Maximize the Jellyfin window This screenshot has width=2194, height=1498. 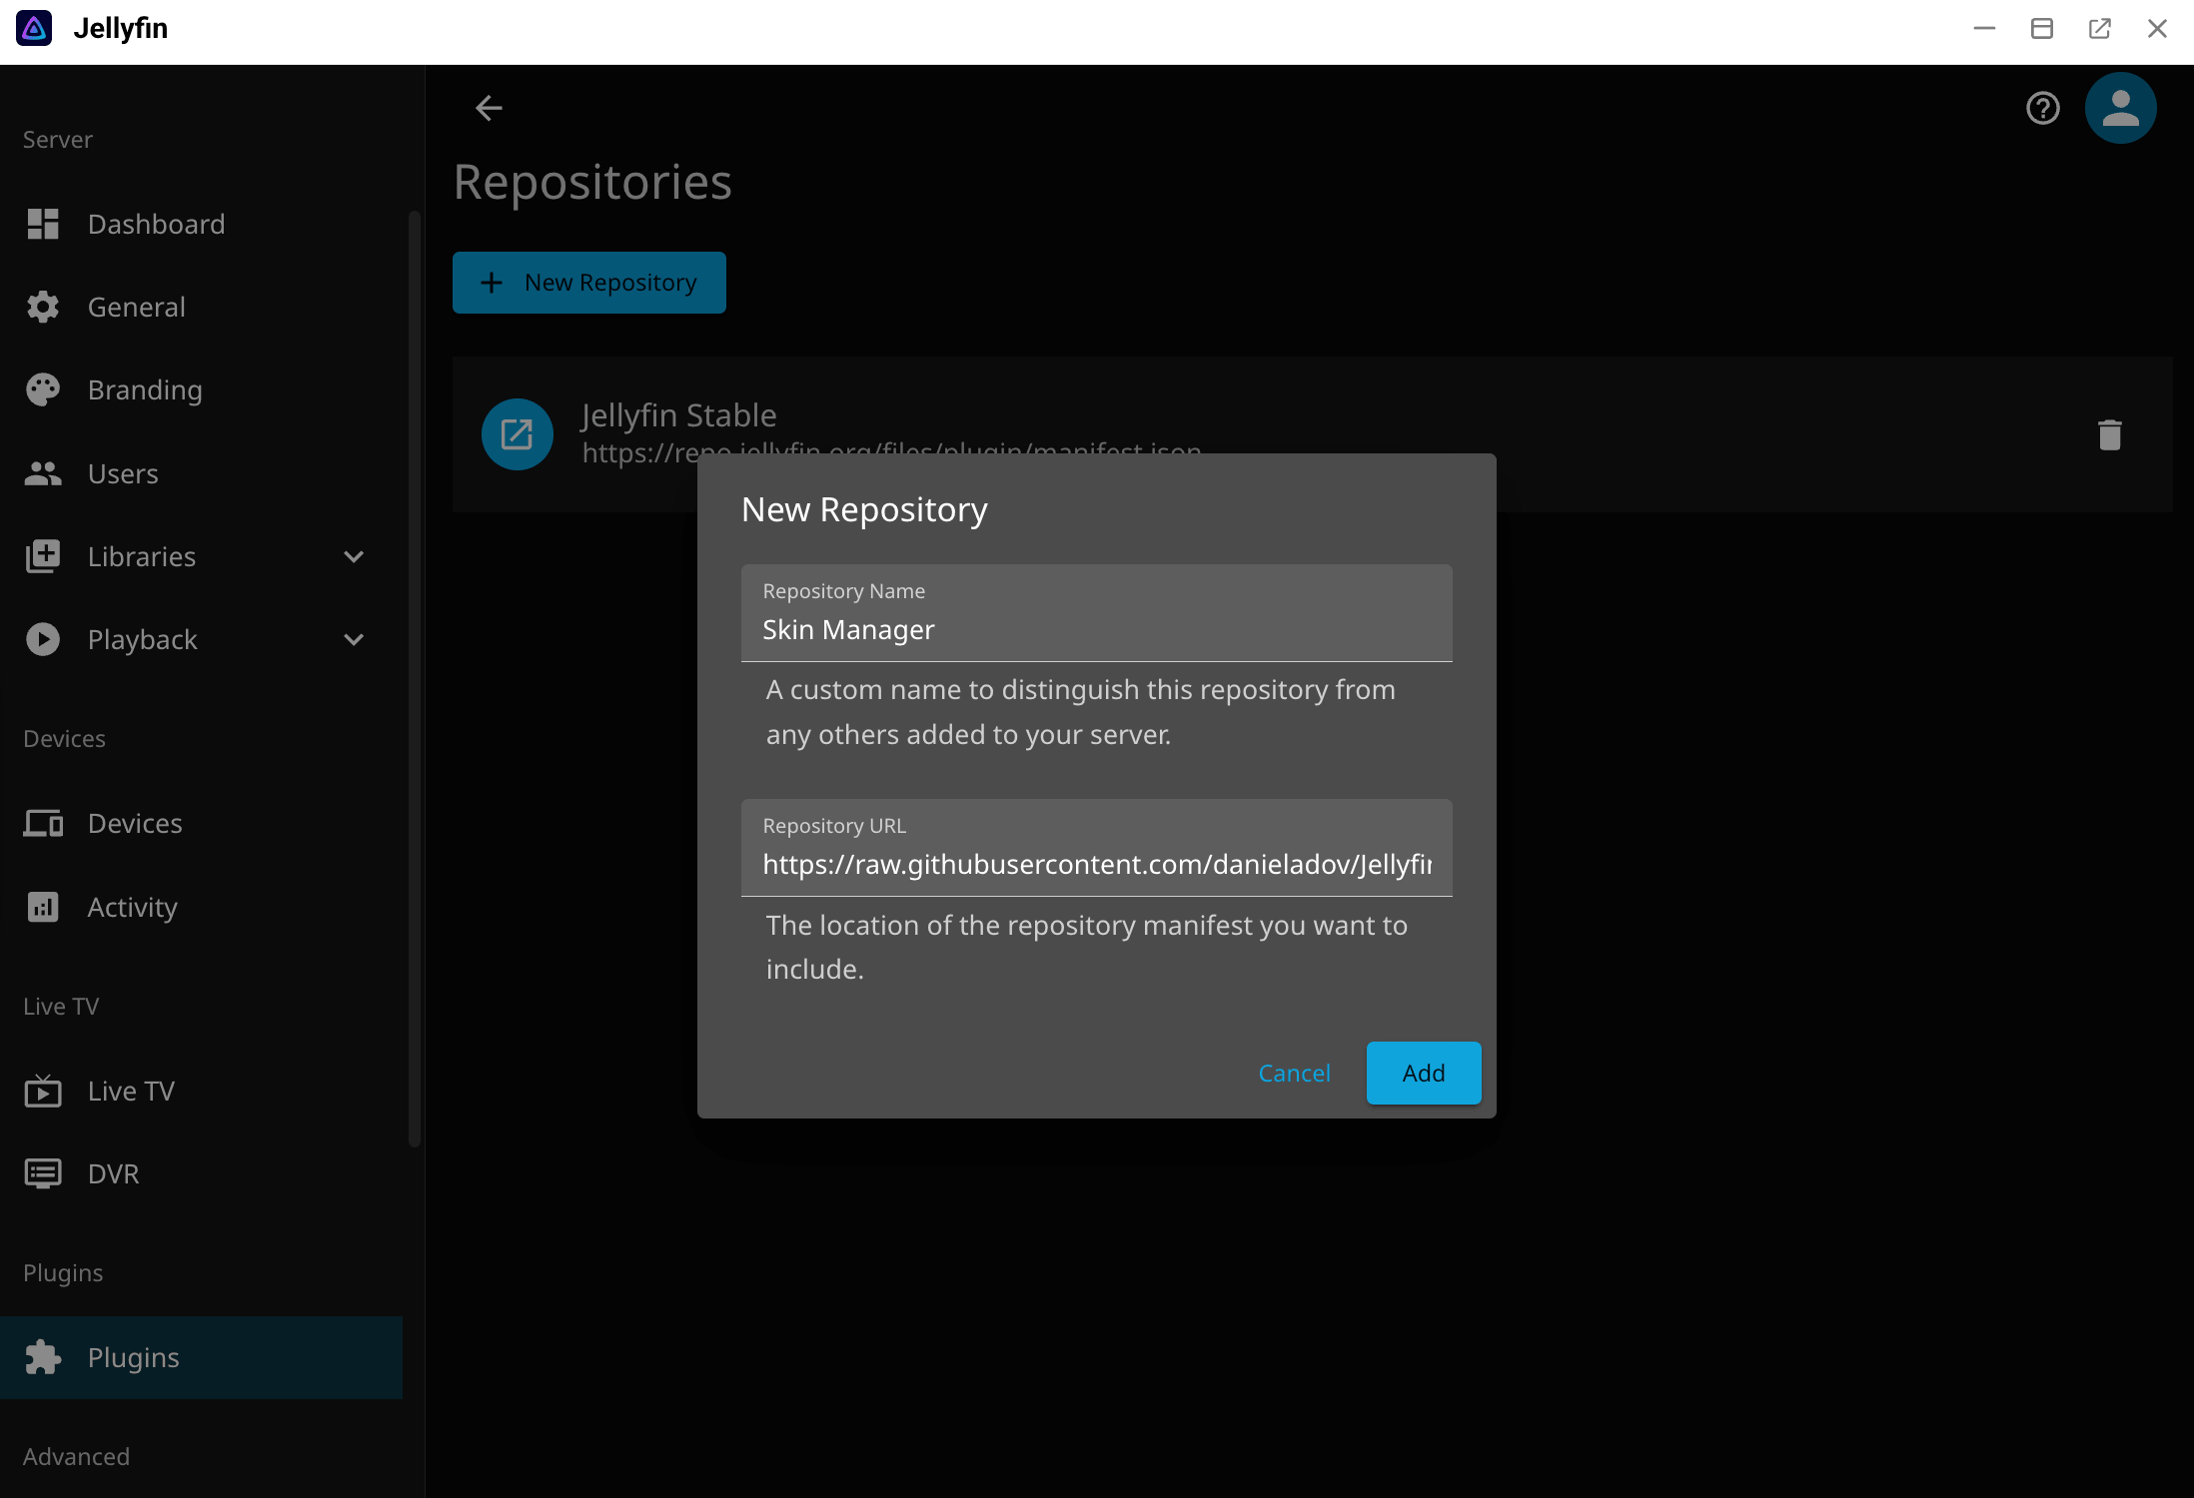point(2042,29)
